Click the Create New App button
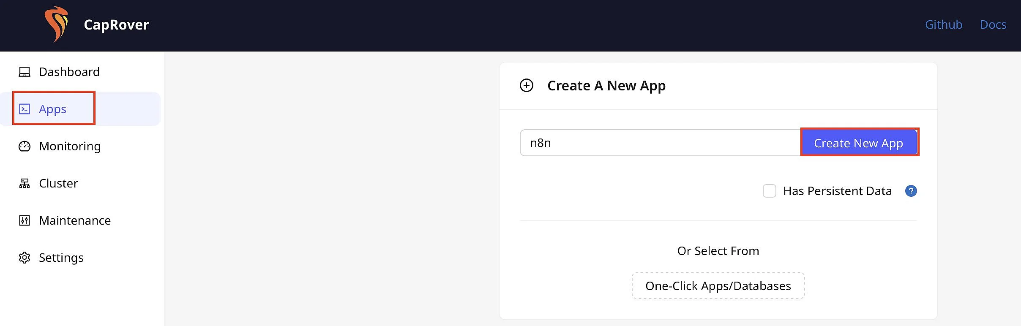Image resolution: width=1021 pixels, height=326 pixels. coord(859,143)
